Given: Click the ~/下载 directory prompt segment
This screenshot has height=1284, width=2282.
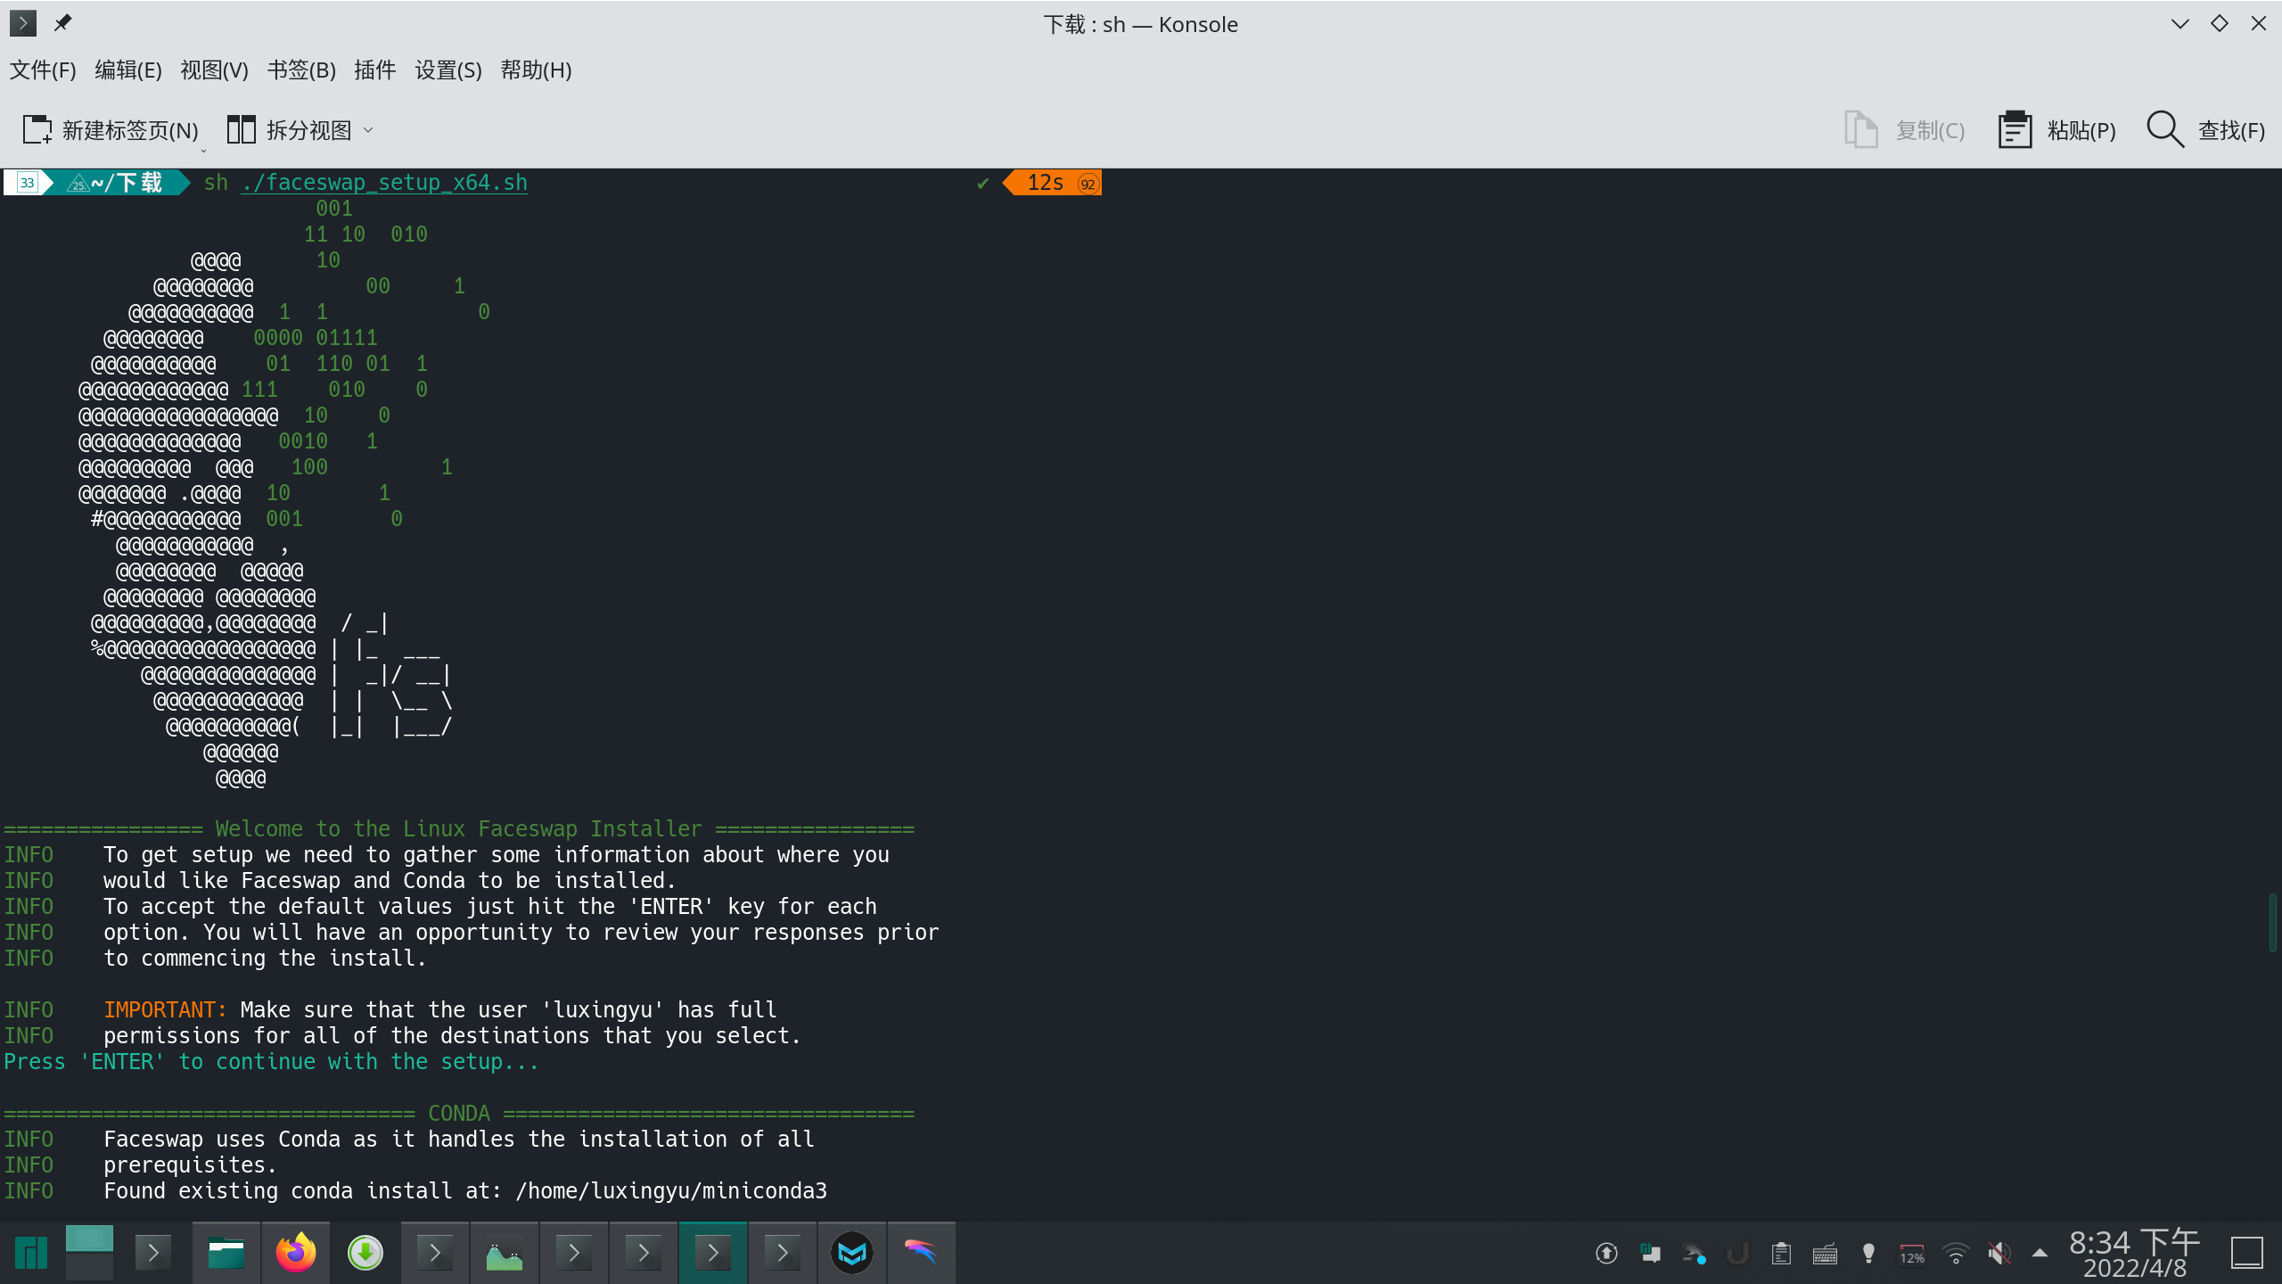Looking at the screenshot, I should pyautogui.click(x=127, y=182).
